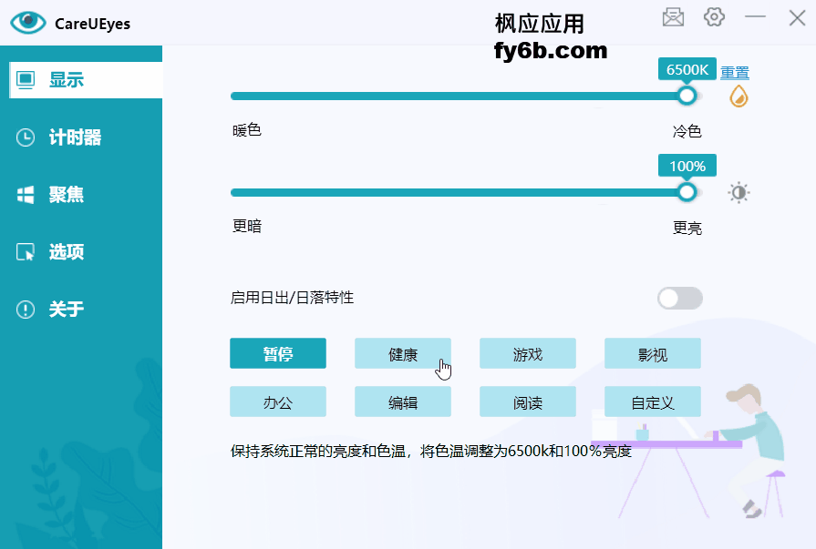The height and width of the screenshot is (549, 816).
Task: Click the color temperature slider handle
Action: pyautogui.click(x=687, y=96)
